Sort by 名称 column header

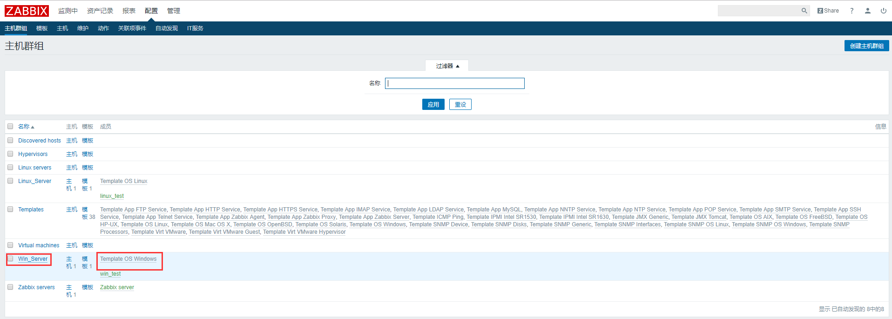point(26,127)
